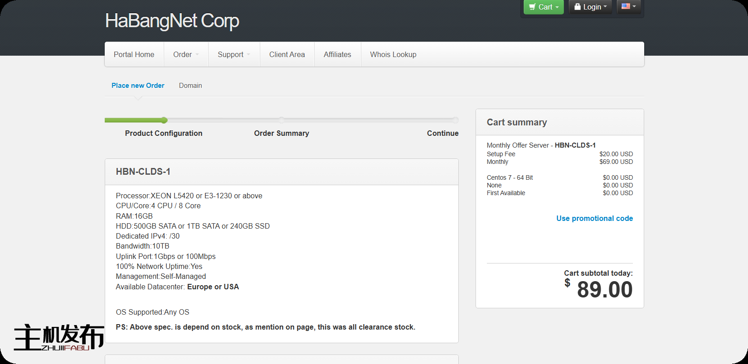The image size is (748, 364).
Task: Expand the Order menu dropdown
Action: click(186, 54)
